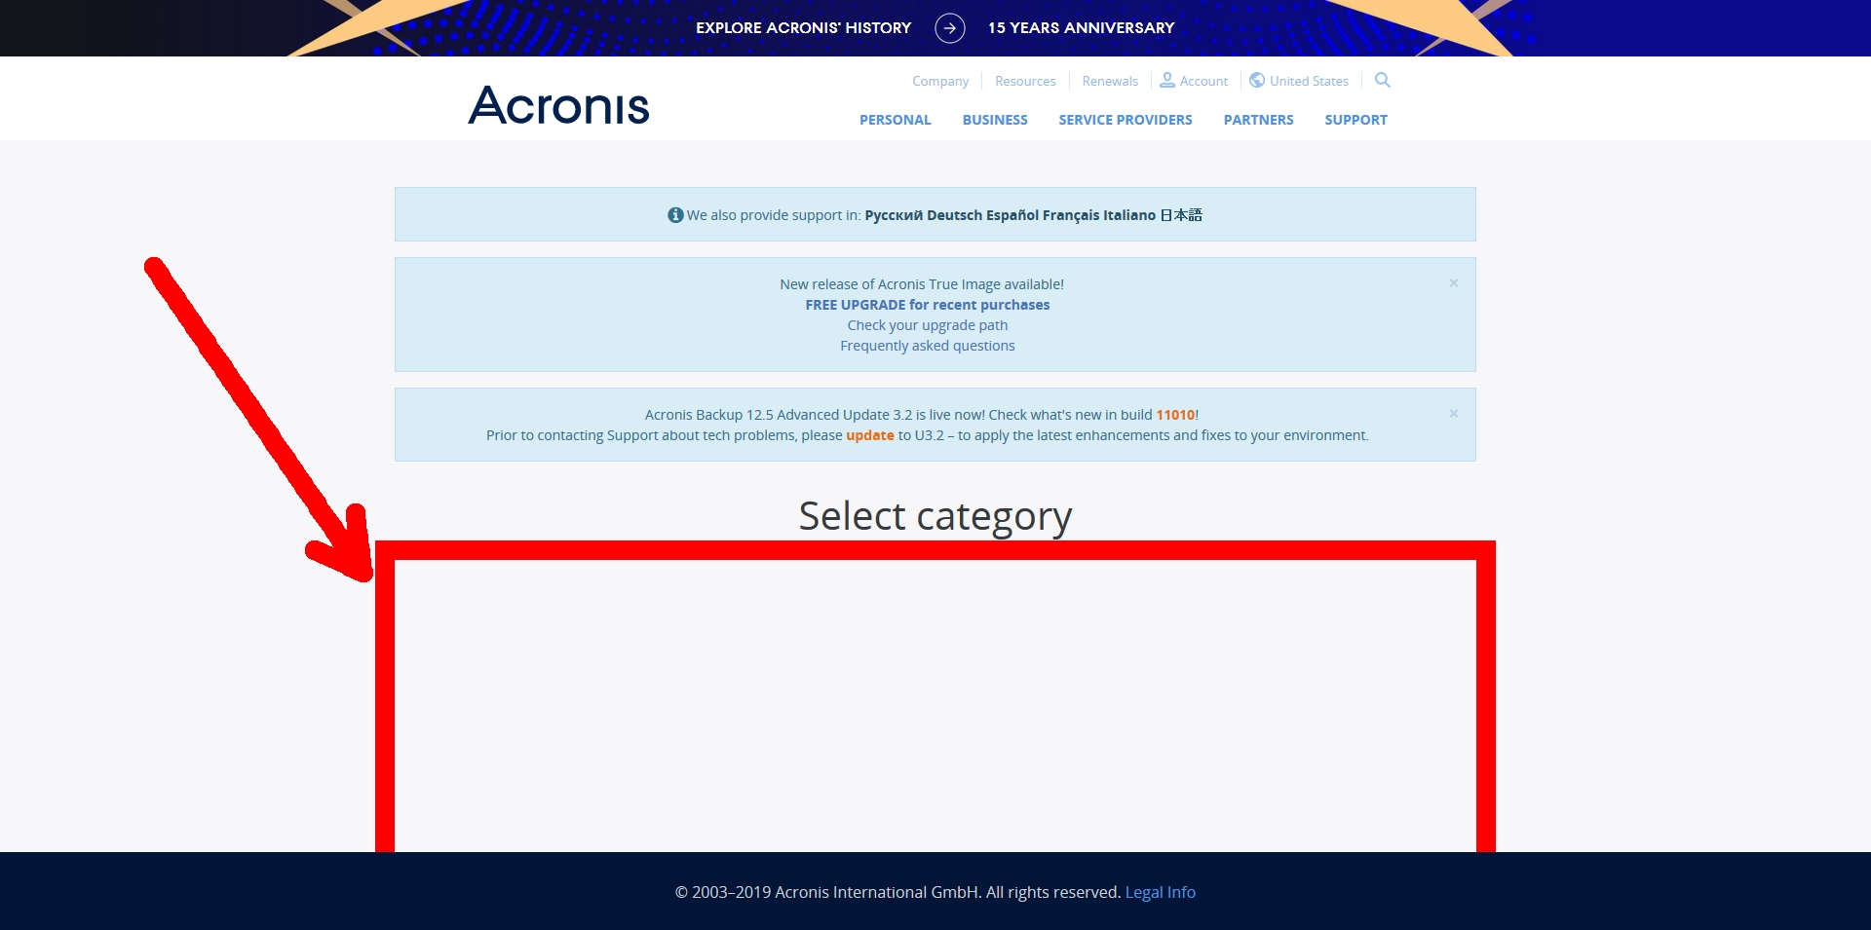
Task: Select the PERSONAL tab
Action: coord(895,119)
